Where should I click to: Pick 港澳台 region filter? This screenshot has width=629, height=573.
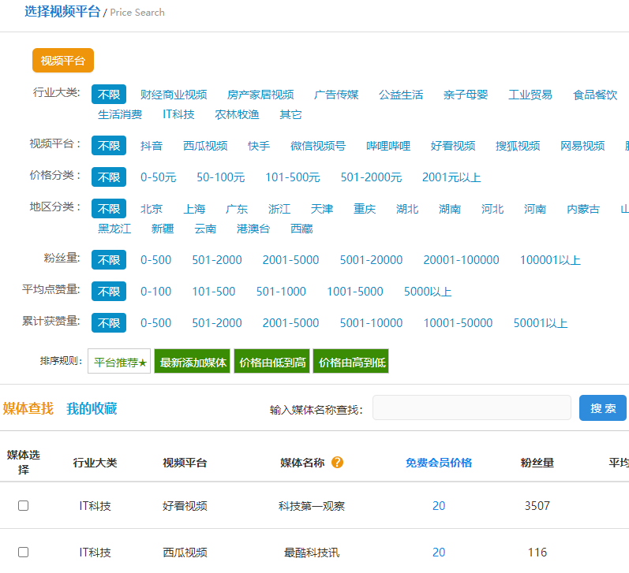(253, 229)
